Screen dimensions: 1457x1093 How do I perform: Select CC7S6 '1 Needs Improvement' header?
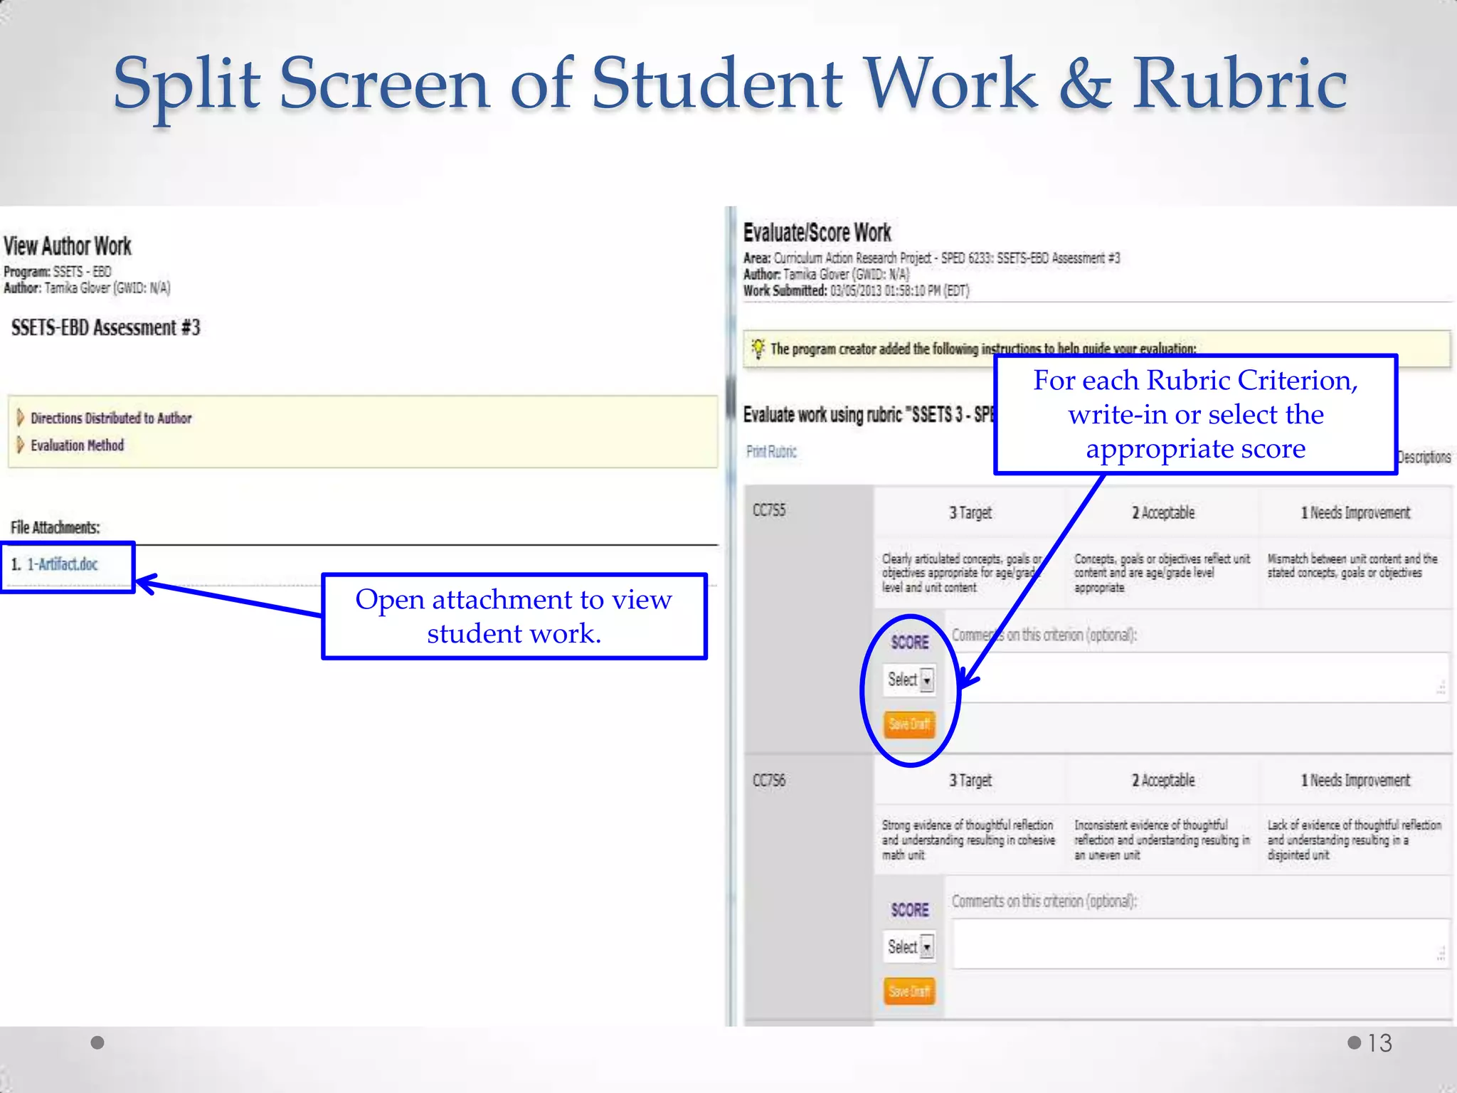tap(1355, 780)
